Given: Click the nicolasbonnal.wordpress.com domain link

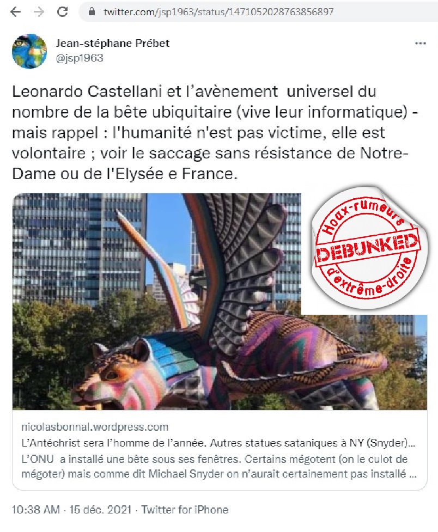Looking at the screenshot, I should 95,427.
